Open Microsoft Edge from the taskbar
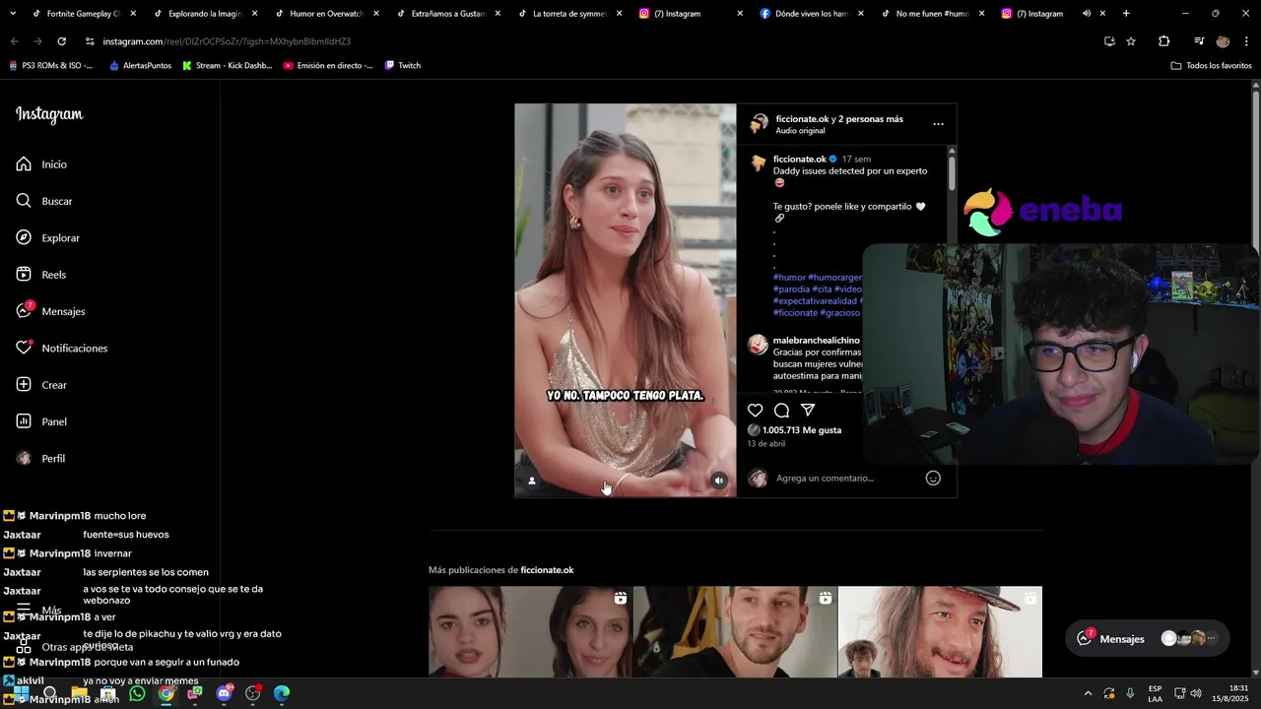 point(282,693)
